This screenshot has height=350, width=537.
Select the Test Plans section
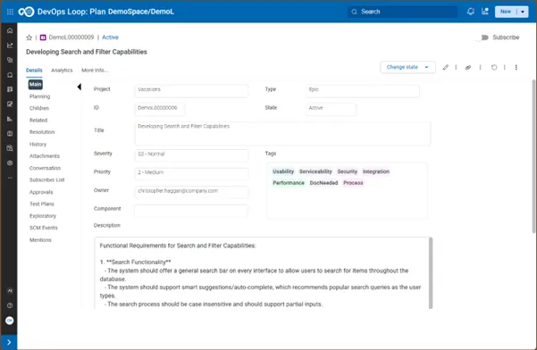42,204
